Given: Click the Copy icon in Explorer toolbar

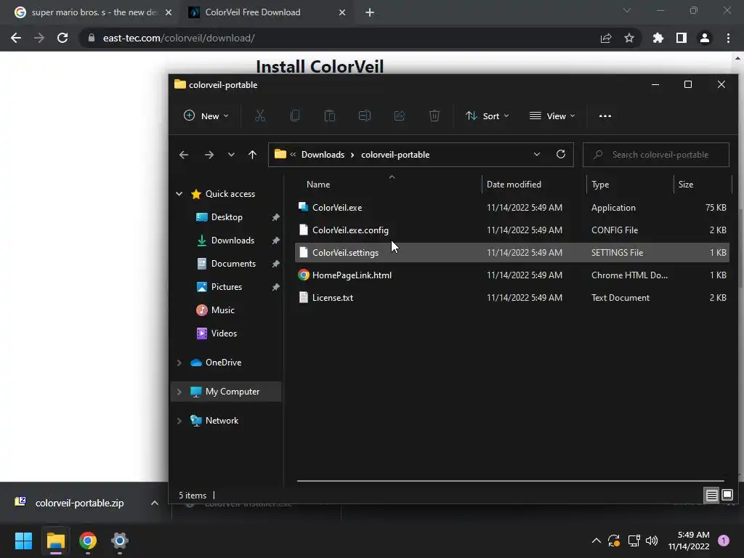Looking at the screenshot, I should point(295,116).
